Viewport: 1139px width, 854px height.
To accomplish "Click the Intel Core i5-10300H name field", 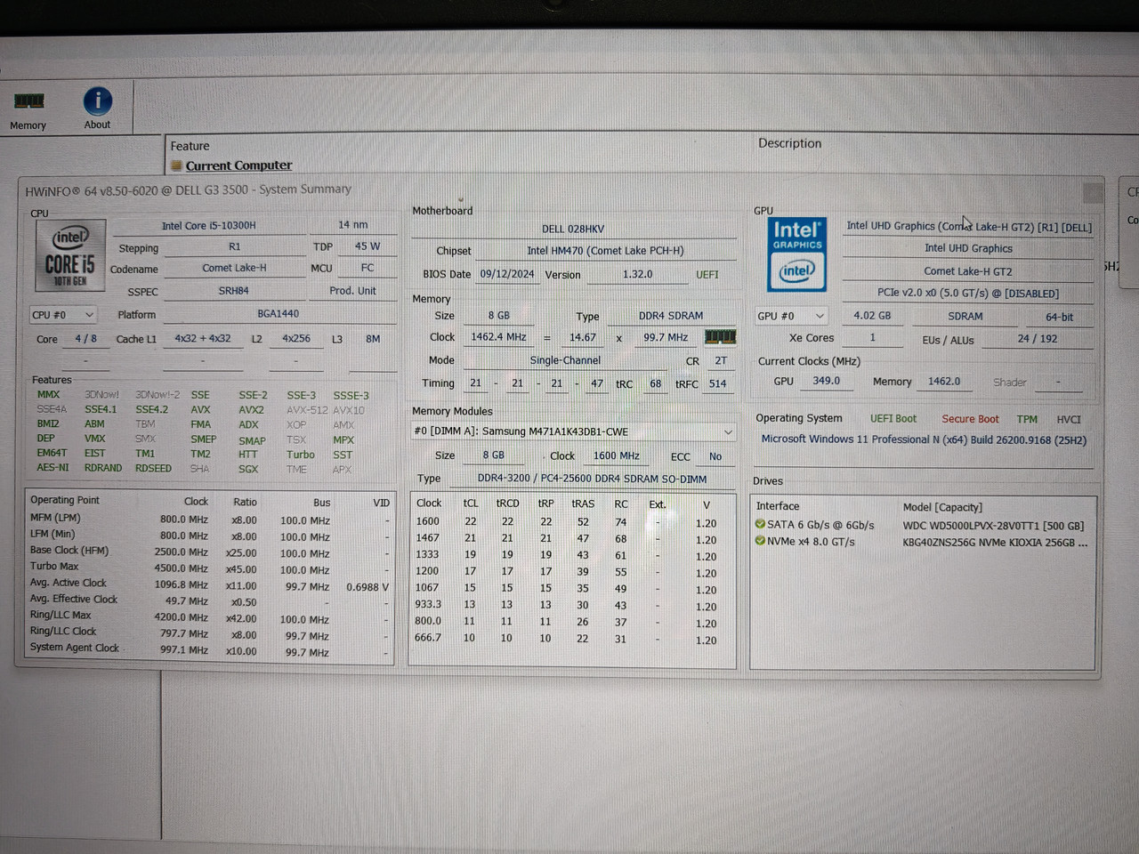I will click(x=209, y=226).
